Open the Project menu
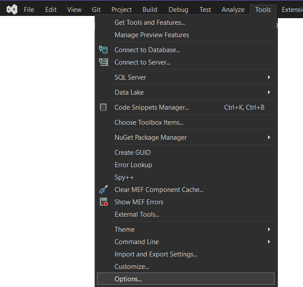The width and height of the screenshot is (303, 287). click(122, 10)
